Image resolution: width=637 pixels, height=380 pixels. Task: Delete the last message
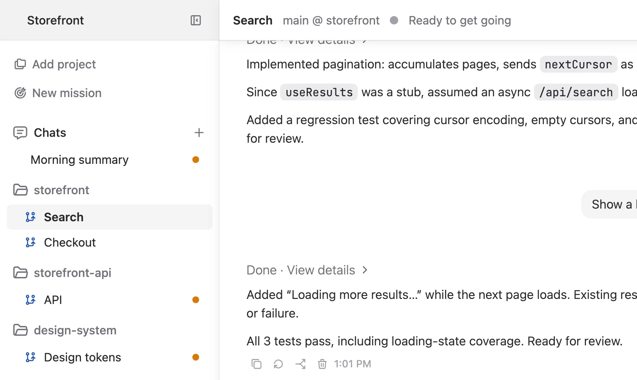pos(322,364)
